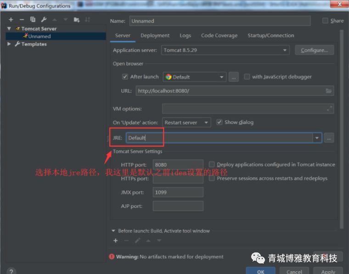349x274 pixels.
Task: Click the OK button
Action: [260, 271]
